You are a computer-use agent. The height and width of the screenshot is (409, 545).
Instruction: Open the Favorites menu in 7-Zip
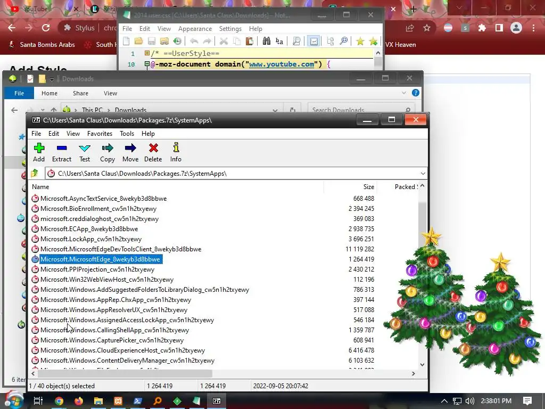tap(100, 134)
